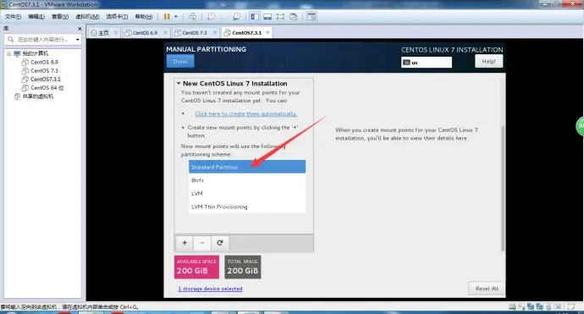
Task: Open the message log icon in status bar
Action: coord(571,307)
